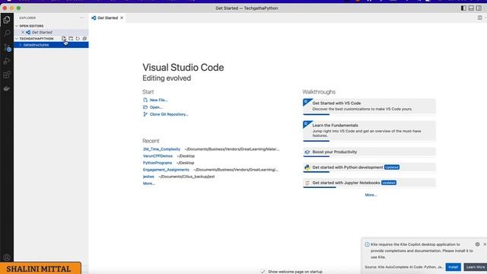Image resolution: width=487 pixels, height=274 pixels.
Task: Collapse all folders in explorer
Action: click(x=84, y=39)
